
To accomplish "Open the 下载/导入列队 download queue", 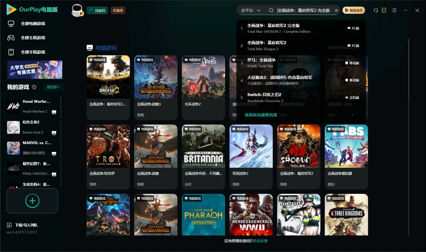I will [22, 225].
